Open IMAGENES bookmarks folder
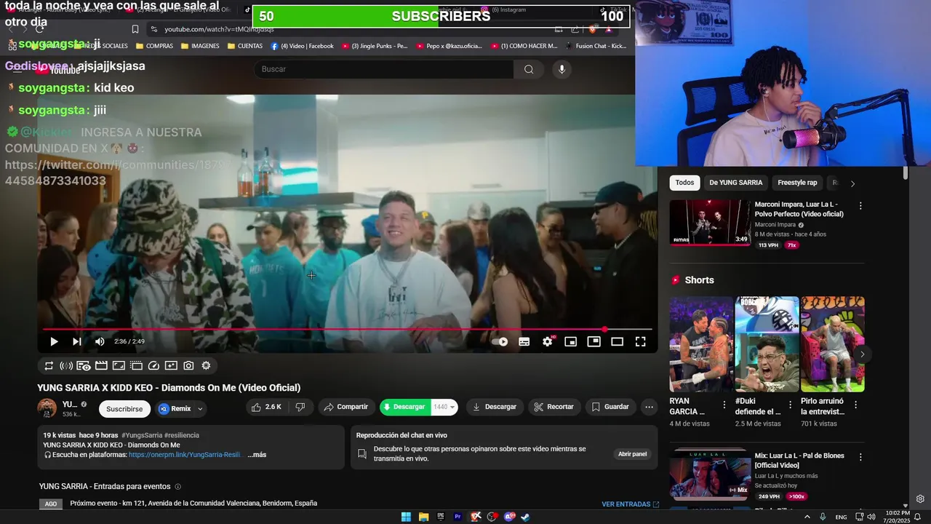Image resolution: width=931 pixels, height=524 pixels. [200, 46]
